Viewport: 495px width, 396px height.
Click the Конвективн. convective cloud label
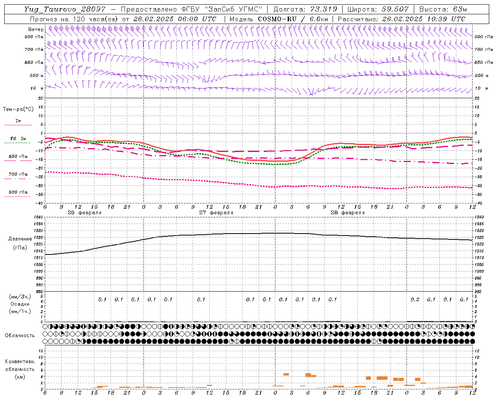[x=20, y=362]
